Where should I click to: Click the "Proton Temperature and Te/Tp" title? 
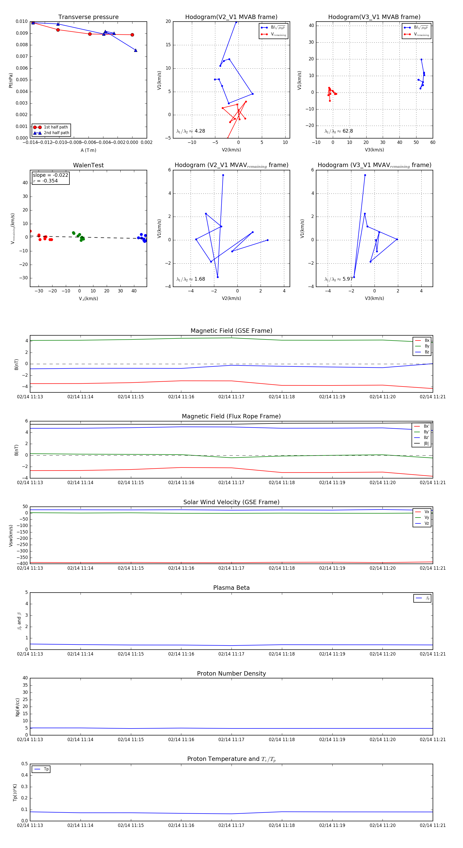click(x=231, y=759)
